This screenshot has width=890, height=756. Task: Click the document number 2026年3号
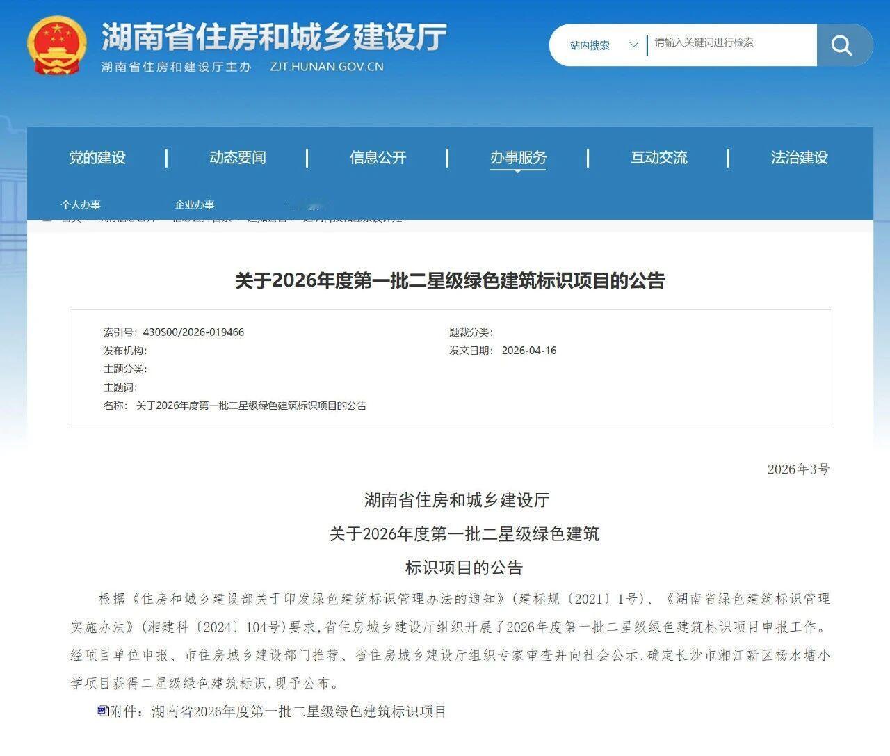click(x=798, y=469)
